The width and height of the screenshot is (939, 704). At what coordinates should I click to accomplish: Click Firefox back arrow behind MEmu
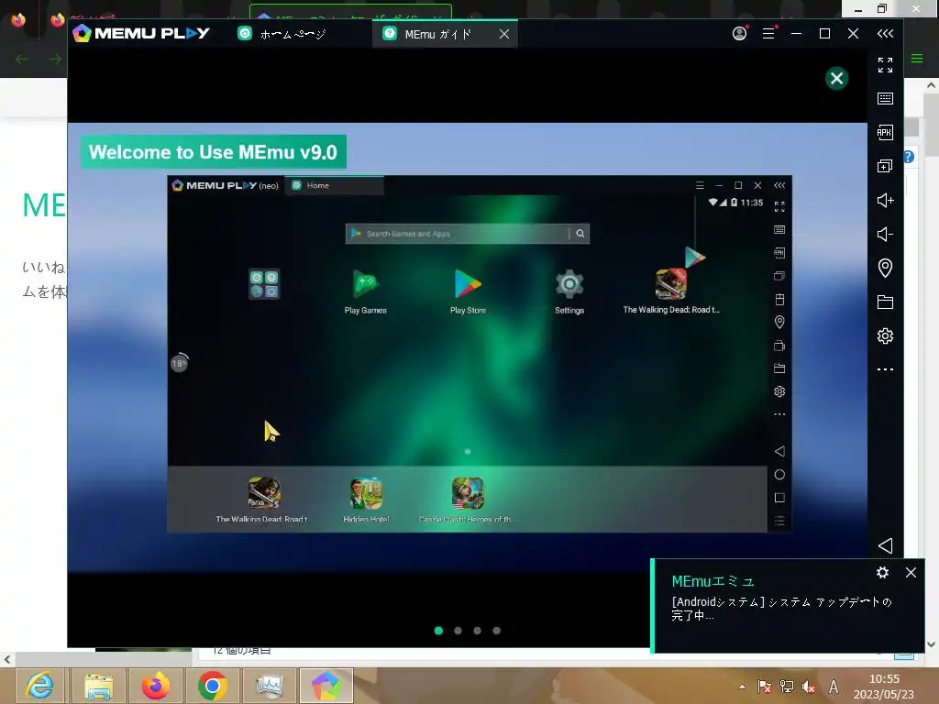pos(22,59)
